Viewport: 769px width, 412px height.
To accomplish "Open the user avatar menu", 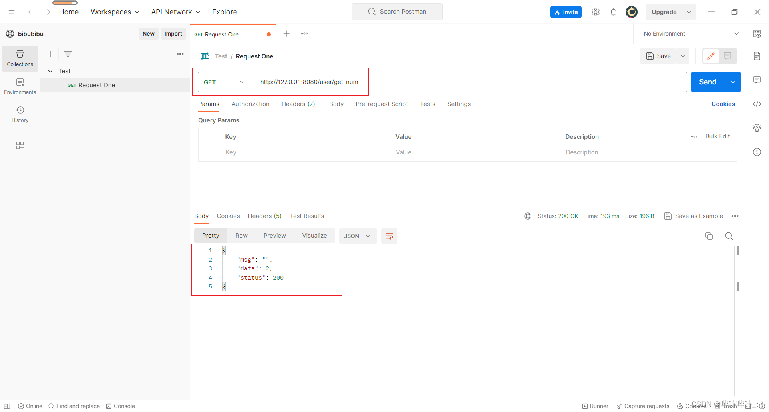I will pyautogui.click(x=632, y=12).
